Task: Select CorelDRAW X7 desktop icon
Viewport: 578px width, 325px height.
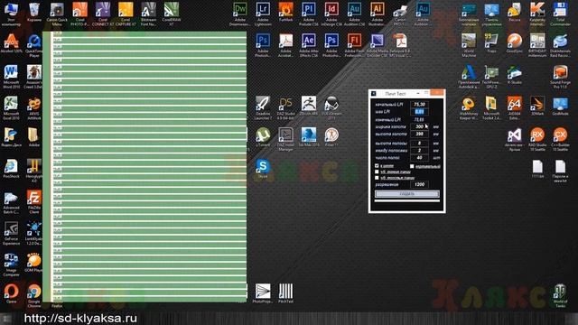Action: [x=172, y=14]
